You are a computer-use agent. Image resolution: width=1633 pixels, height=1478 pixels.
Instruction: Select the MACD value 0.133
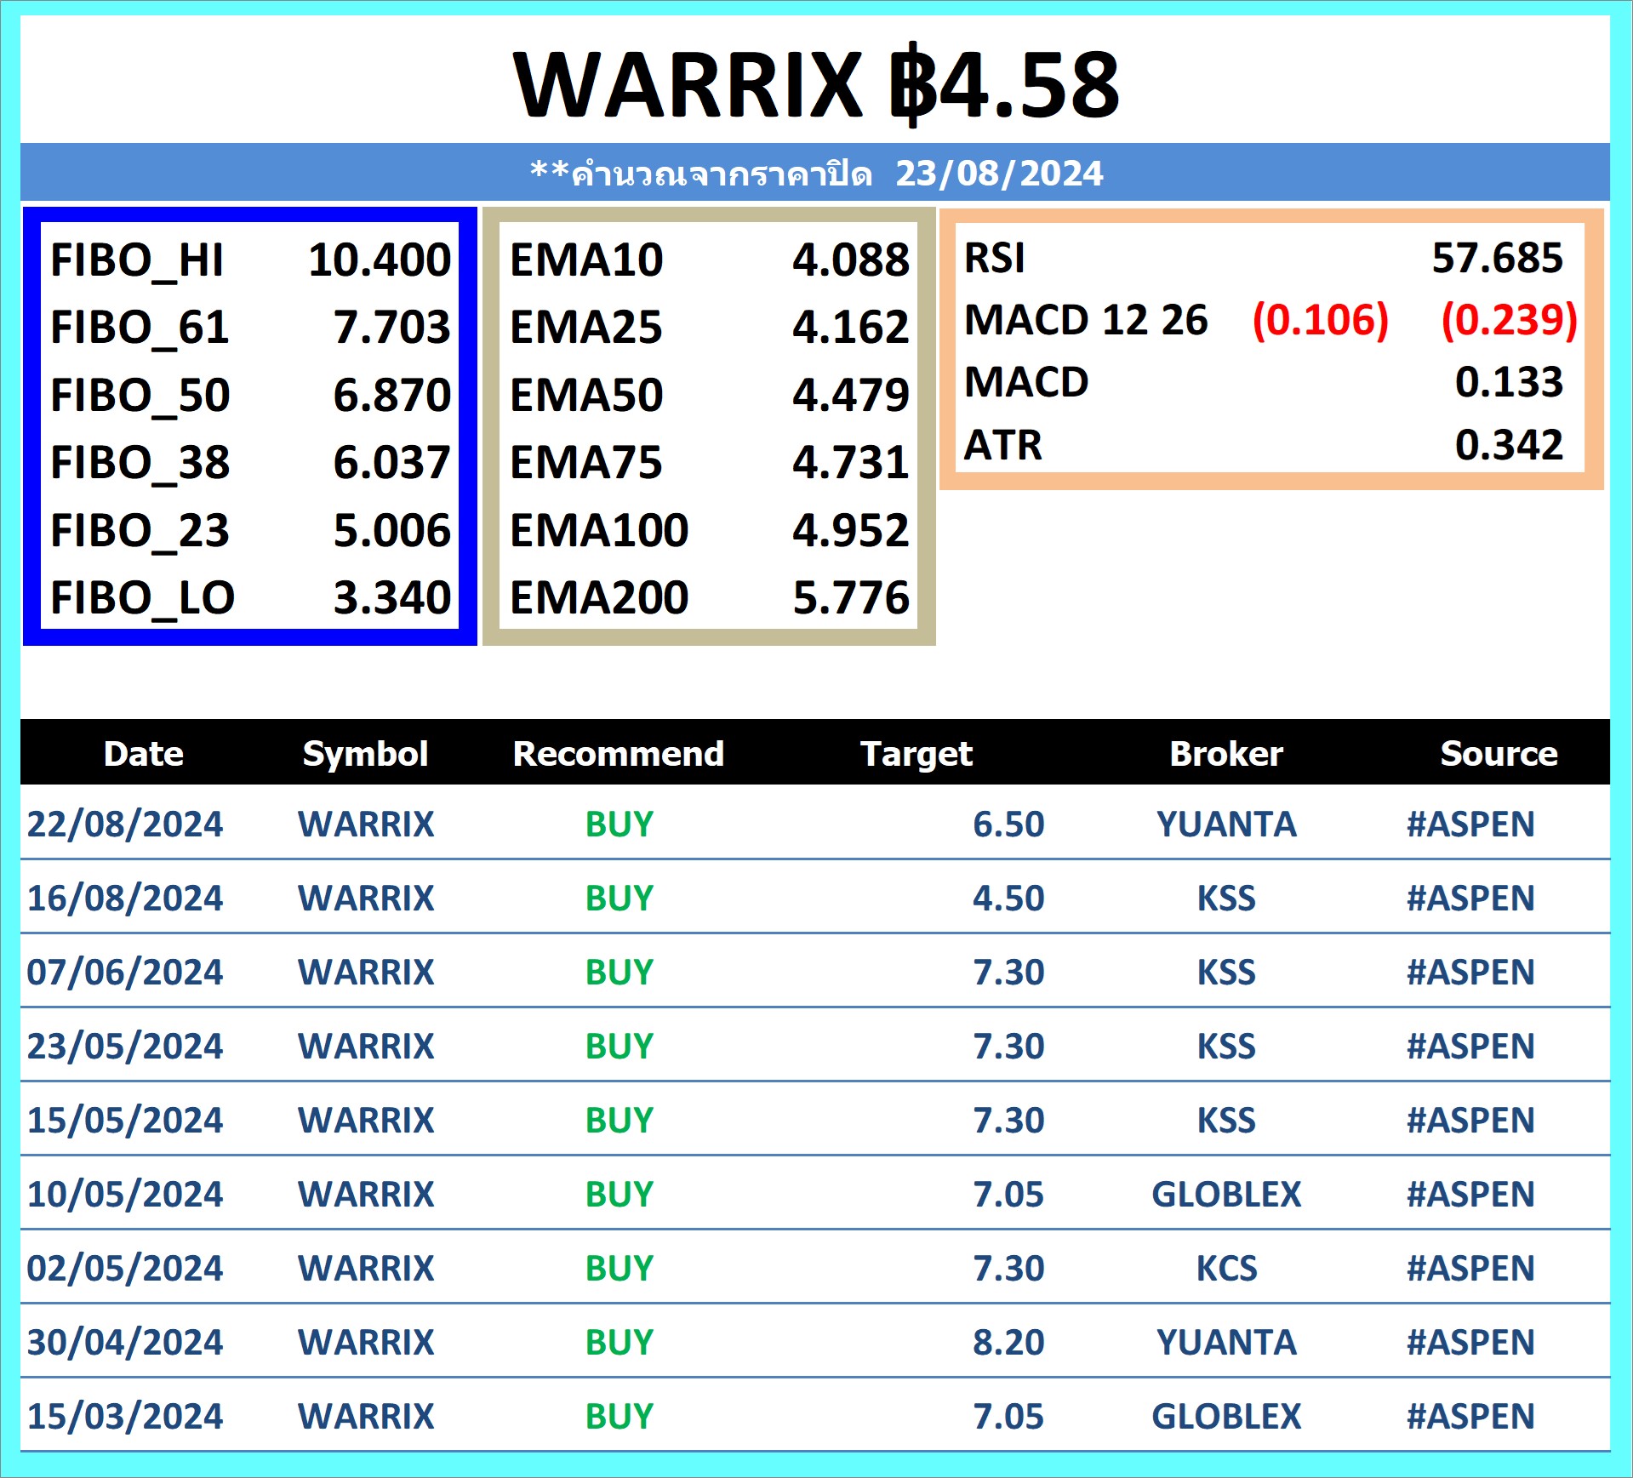(1509, 382)
